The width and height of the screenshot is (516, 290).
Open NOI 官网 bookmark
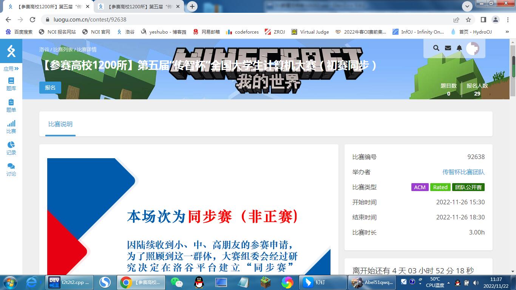click(96, 32)
